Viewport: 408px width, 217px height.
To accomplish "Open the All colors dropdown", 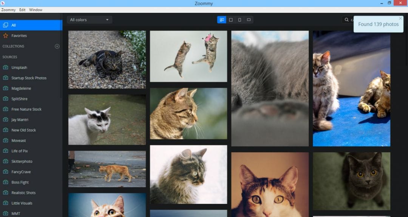I will [x=90, y=20].
